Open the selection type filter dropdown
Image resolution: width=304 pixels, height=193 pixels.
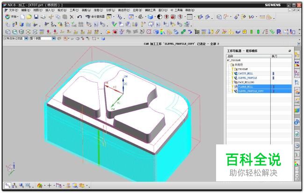click(26, 38)
